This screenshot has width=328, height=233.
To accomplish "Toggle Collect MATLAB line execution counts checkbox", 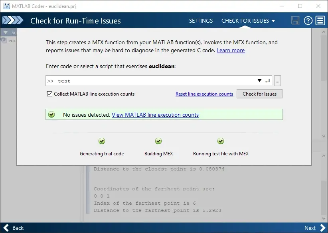I will click(x=49, y=94).
